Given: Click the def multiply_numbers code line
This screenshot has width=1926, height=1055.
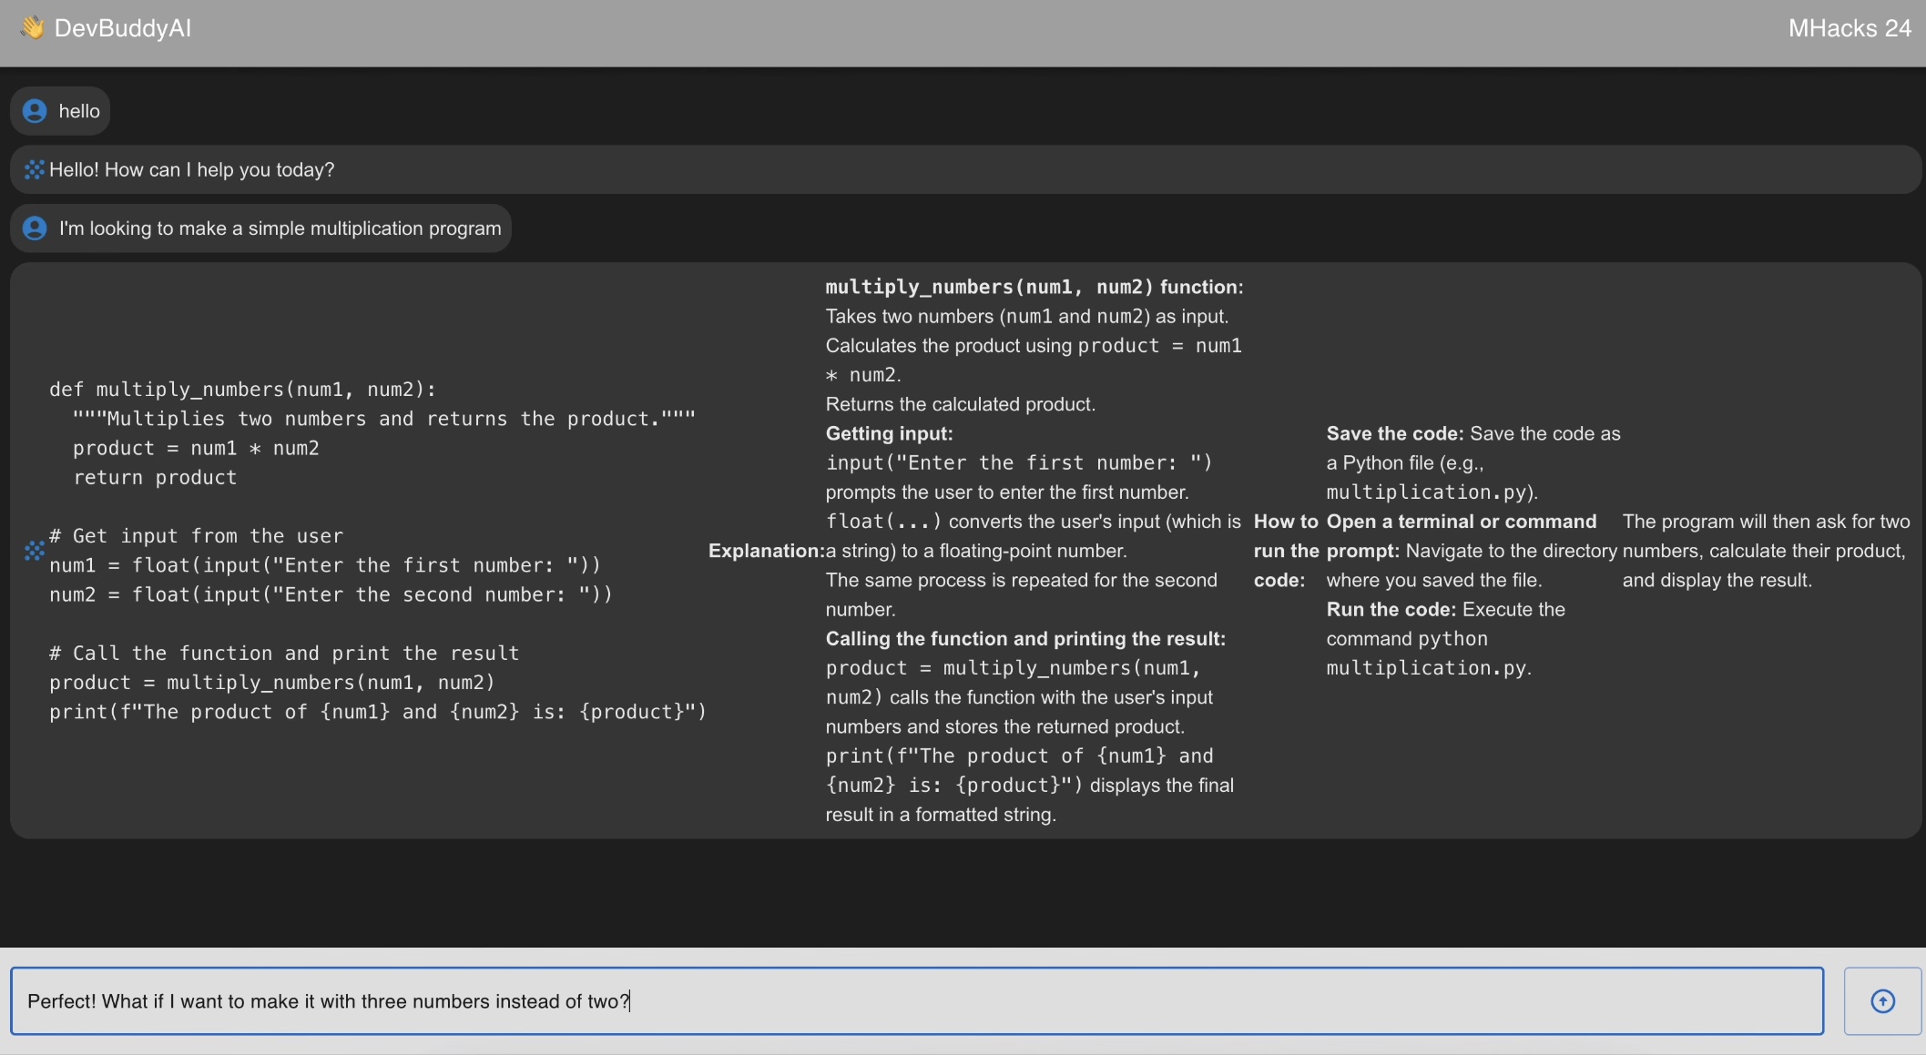Looking at the screenshot, I should [x=242, y=390].
